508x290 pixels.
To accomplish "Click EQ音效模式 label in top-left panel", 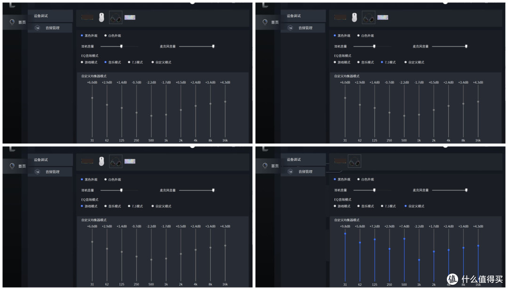I will (90, 55).
